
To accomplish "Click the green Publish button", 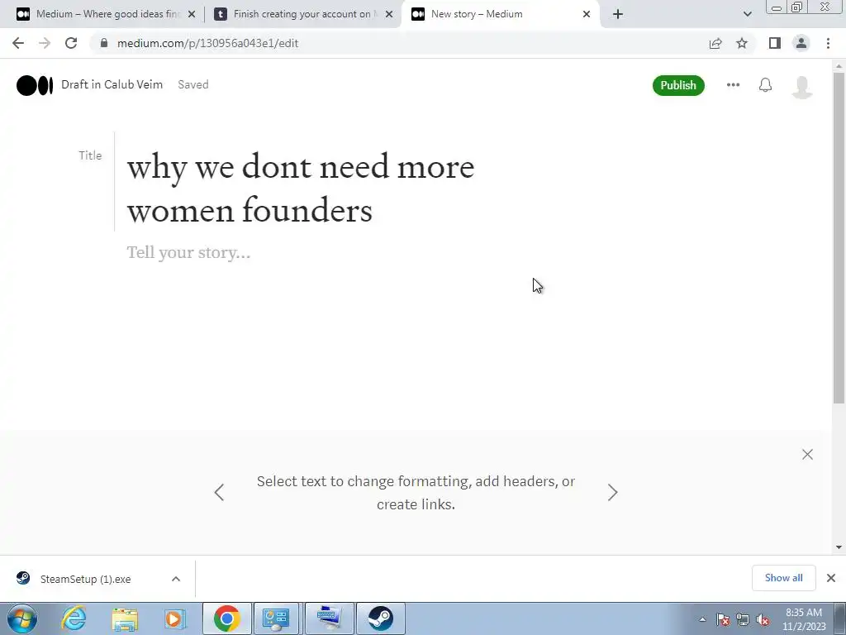I will (678, 85).
